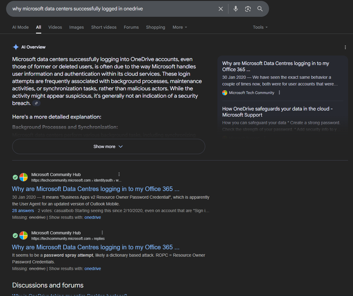Click the techcommunity 'replies' URL breadcrumb
Image resolution: width=353 pixels, height=296 pixels.
click(x=68, y=239)
